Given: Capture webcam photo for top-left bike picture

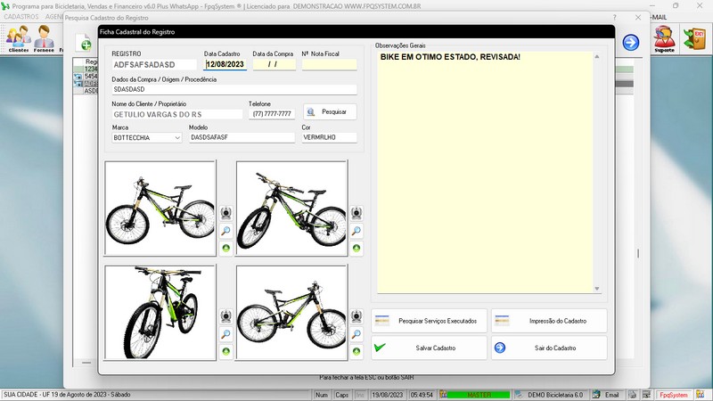Looking at the screenshot, I should click(226, 213).
